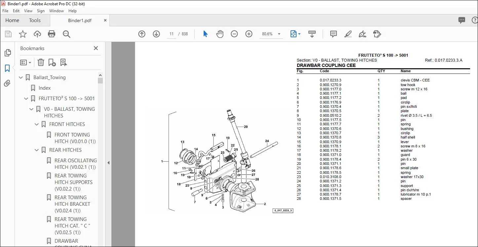Collapse the FRONT HITCHES bookmark chevron
Viewport: 478px width, 247px height.
(x=37, y=124)
